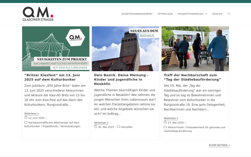This screenshot has height=157, width=251.
Task: Click Weiterlesen under the Dein Bezirk post
Action: coord(101,123)
